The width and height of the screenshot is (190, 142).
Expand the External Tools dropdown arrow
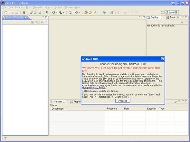tap(63, 13)
